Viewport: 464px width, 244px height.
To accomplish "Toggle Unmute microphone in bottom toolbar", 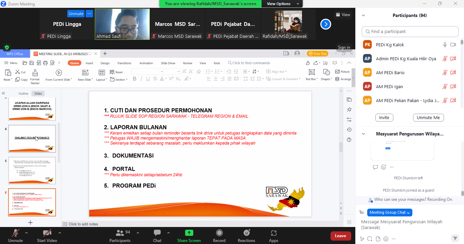I will (x=15, y=233).
